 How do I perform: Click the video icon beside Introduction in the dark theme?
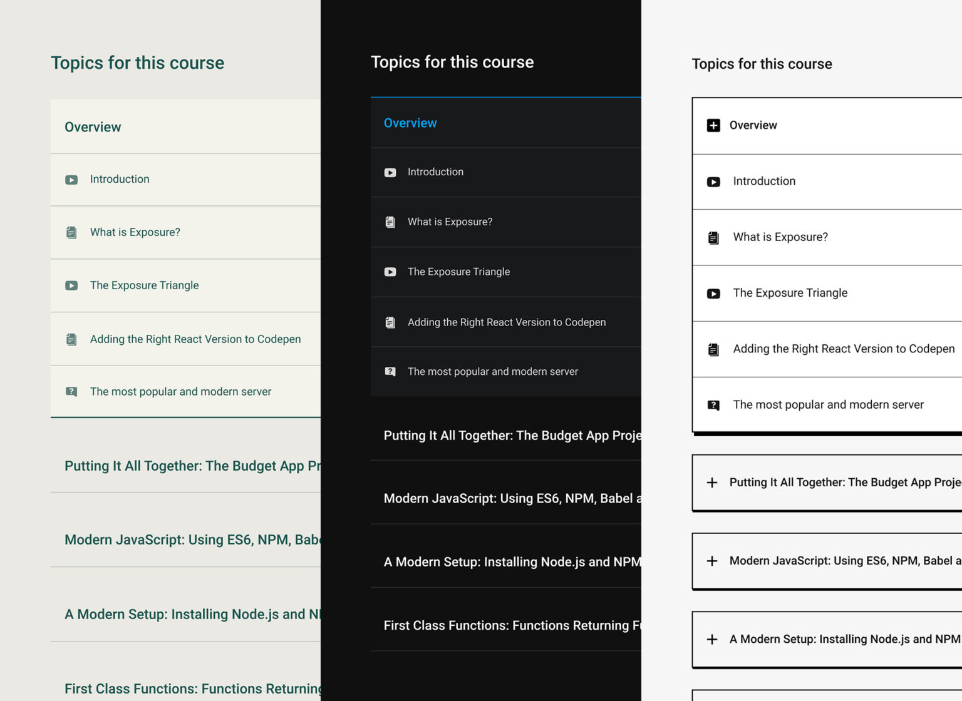(390, 172)
